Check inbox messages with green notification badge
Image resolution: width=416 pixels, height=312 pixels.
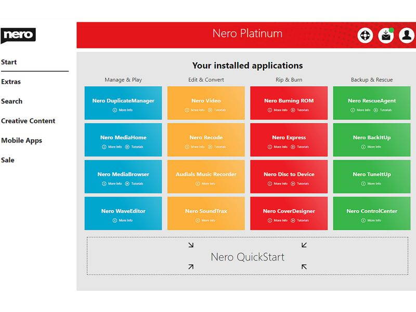click(x=386, y=36)
